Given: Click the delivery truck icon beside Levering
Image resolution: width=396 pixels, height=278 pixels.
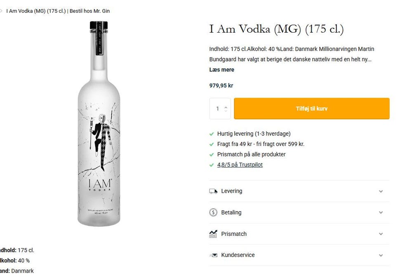Looking at the screenshot, I should 213,191.
